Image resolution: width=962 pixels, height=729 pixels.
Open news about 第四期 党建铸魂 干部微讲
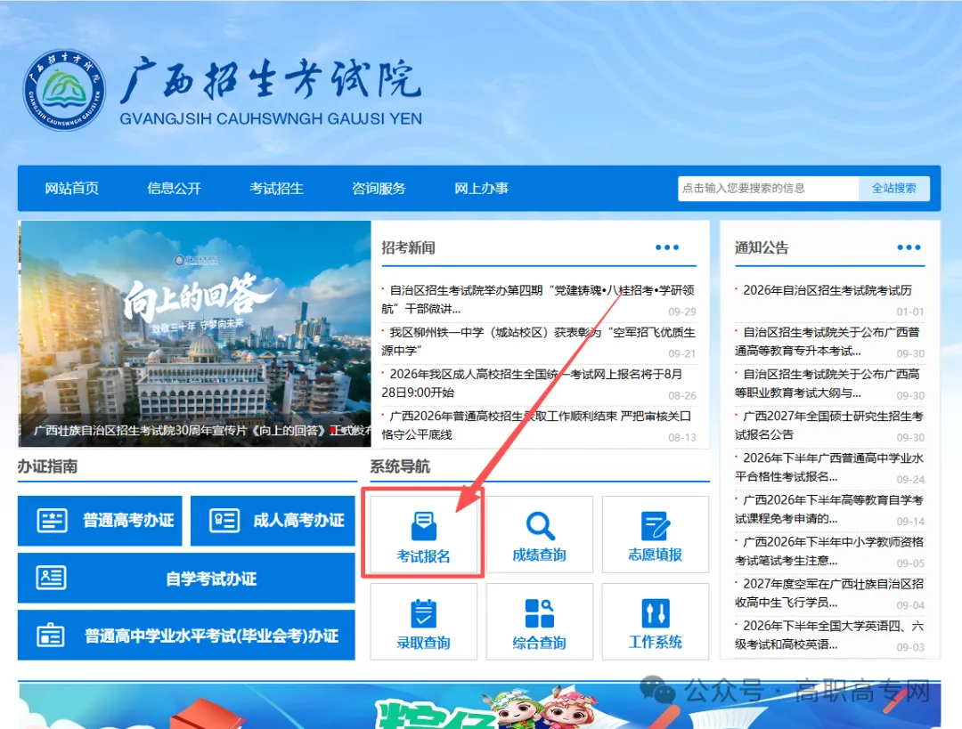(538, 299)
